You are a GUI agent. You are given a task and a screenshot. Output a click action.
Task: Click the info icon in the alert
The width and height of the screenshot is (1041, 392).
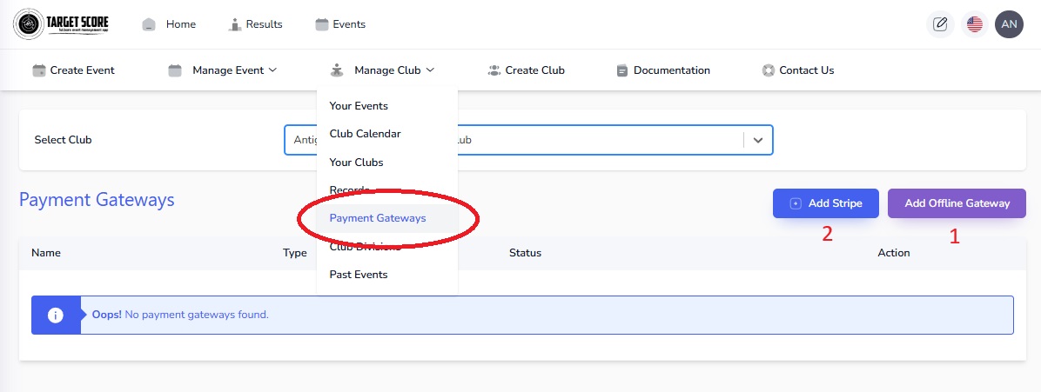pyautogui.click(x=56, y=315)
